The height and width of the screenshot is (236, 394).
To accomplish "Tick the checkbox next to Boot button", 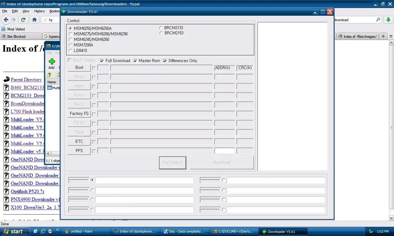I will click(x=94, y=68).
